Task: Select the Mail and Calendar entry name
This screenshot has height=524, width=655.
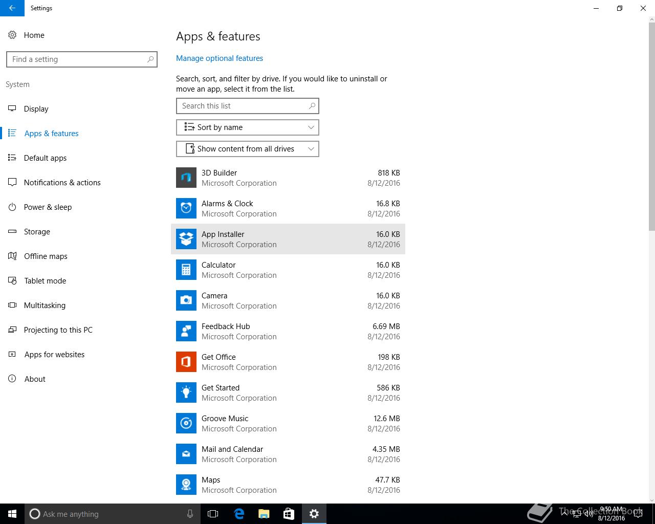Action: 232,449
